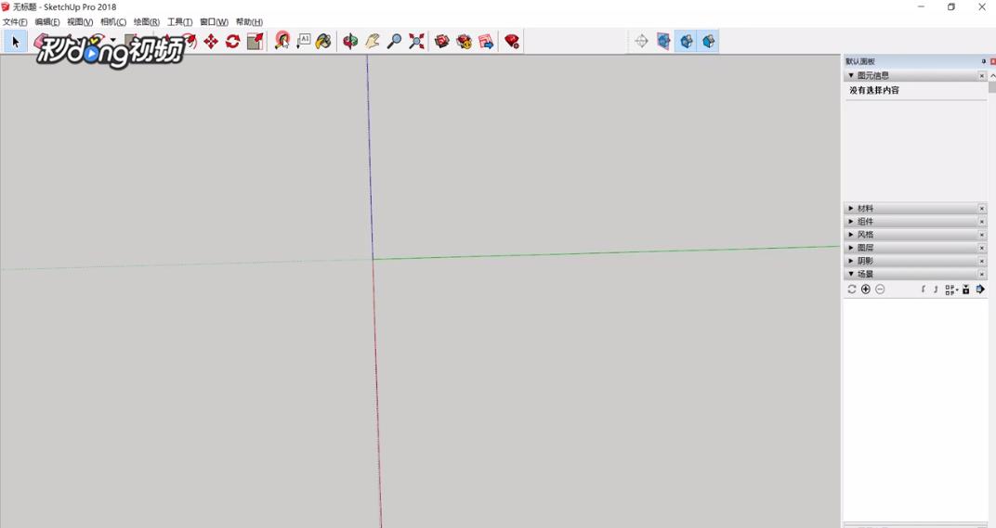Viewport: 996px width, 528px height.
Task: Close the 阴影 panel
Action: click(x=982, y=262)
